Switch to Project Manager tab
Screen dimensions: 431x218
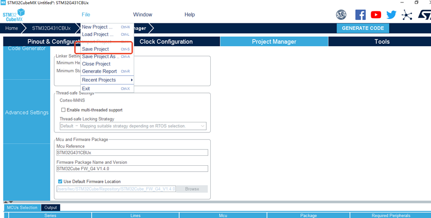pos(274,42)
